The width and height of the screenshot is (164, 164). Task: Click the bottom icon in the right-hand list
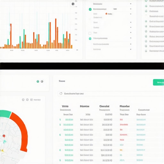click(146, 51)
